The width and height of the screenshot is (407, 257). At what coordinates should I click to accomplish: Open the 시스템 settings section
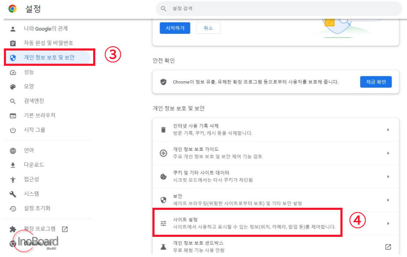[x=31, y=194]
